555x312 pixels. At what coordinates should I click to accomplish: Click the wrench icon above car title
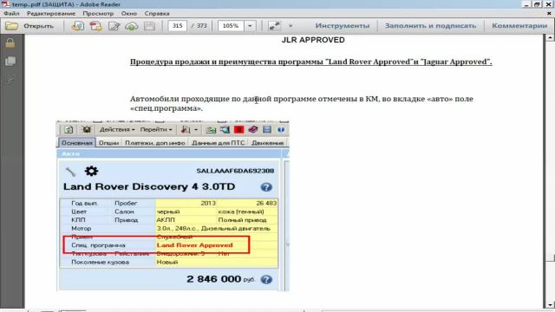click(70, 172)
